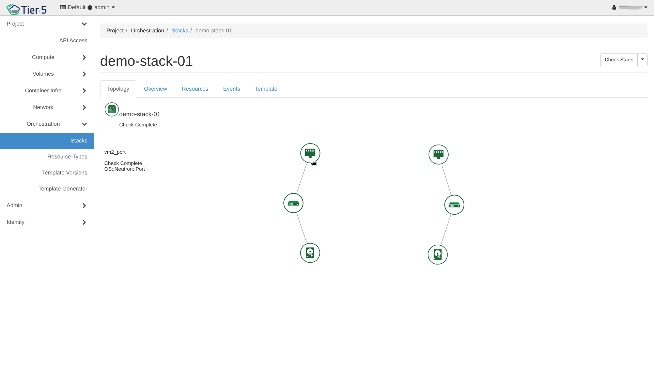Image resolution: width=654 pixels, height=368 pixels.
Task: Select the left server node icon
Action: (x=293, y=203)
